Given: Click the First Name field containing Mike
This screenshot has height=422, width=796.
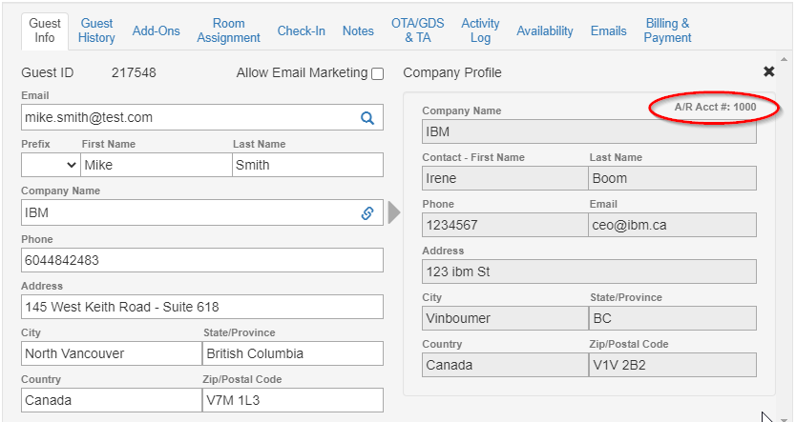Looking at the screenshot, I should (156, 165).
